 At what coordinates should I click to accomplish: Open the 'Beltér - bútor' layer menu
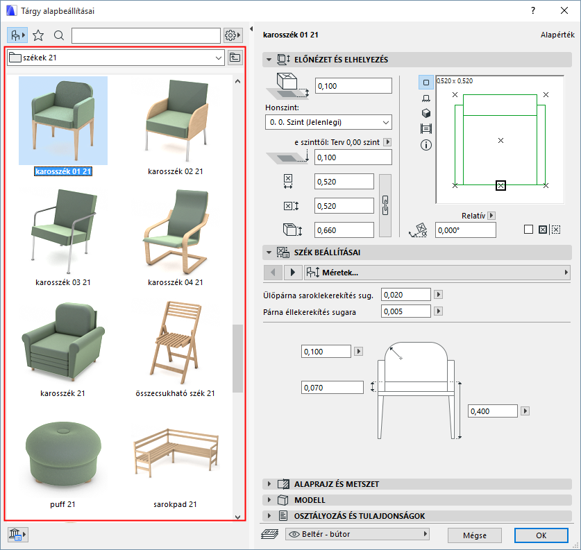pyautogui.click(x=357, y=535)
